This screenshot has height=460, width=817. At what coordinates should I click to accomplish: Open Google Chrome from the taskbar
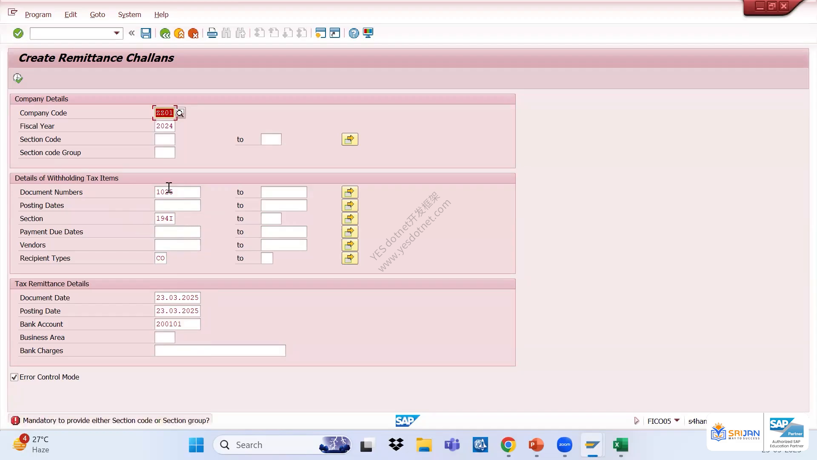click(x=508, y=445)
